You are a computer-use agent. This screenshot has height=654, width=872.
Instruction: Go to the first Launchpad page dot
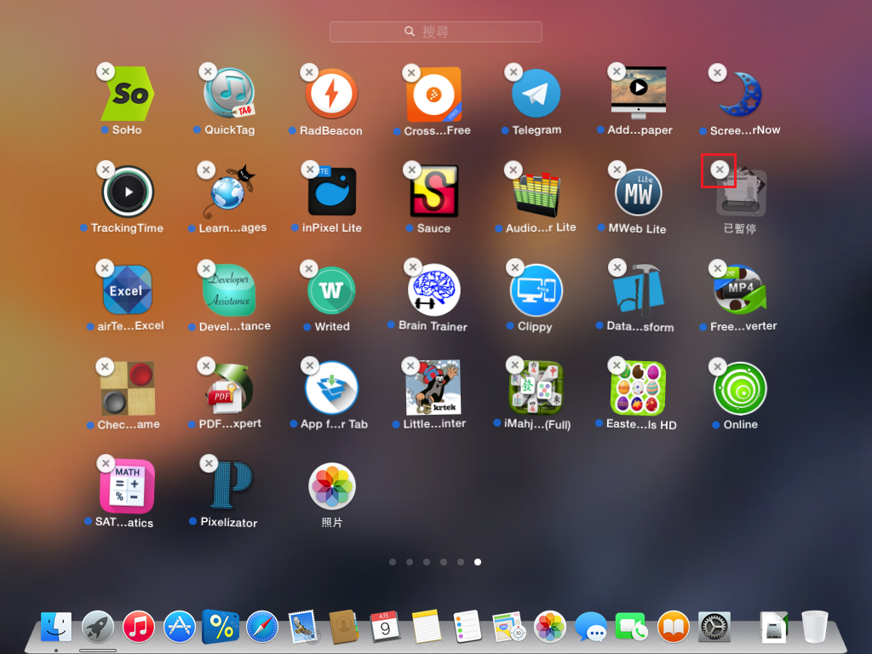click(x=393, y=562)
